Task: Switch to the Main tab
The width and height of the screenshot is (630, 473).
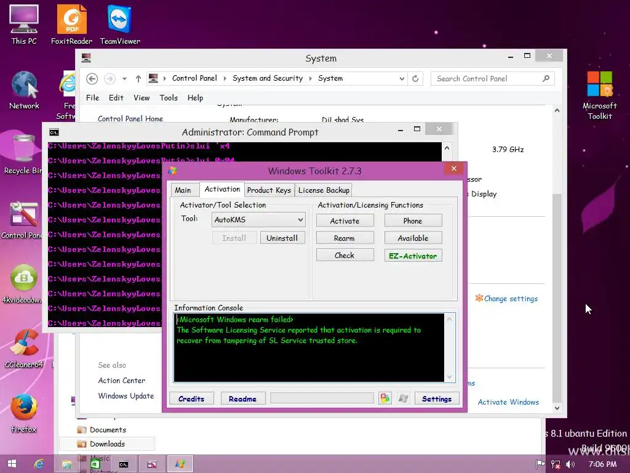Action: 183,190
